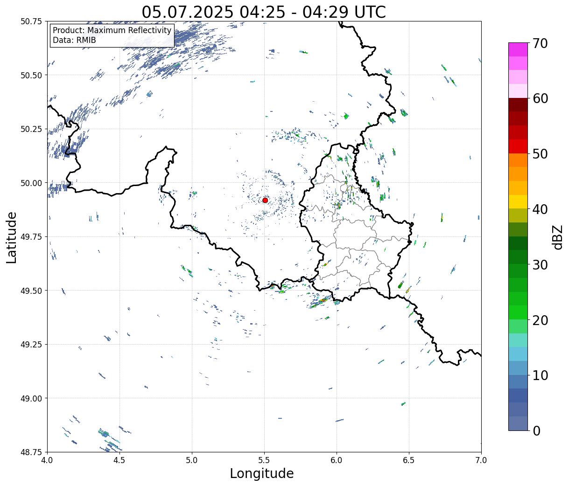Click the plot title '05.07.2025 04:25 - 04:29 UTC'

point(264,12)
